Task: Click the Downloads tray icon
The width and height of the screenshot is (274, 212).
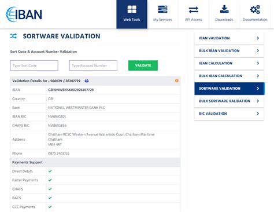Action: [224, 9]
